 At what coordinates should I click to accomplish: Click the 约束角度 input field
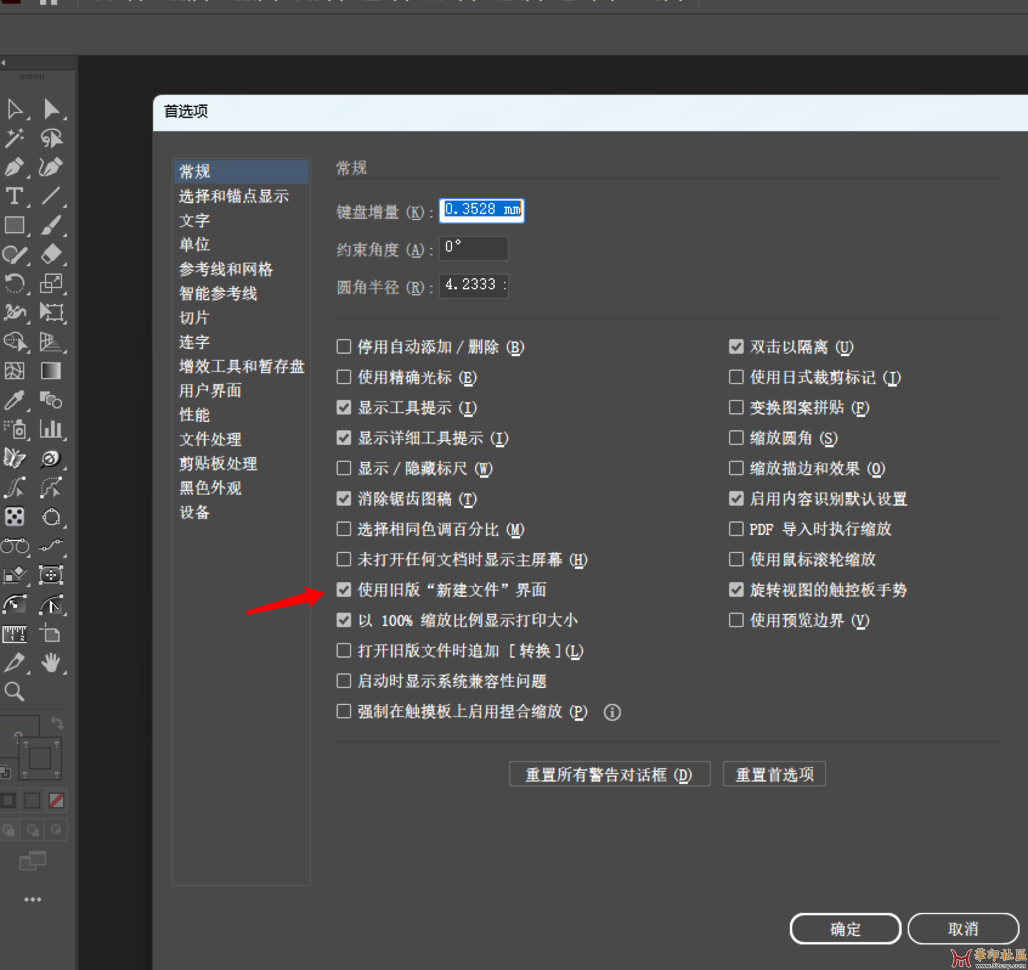click(x=473, y=248)
